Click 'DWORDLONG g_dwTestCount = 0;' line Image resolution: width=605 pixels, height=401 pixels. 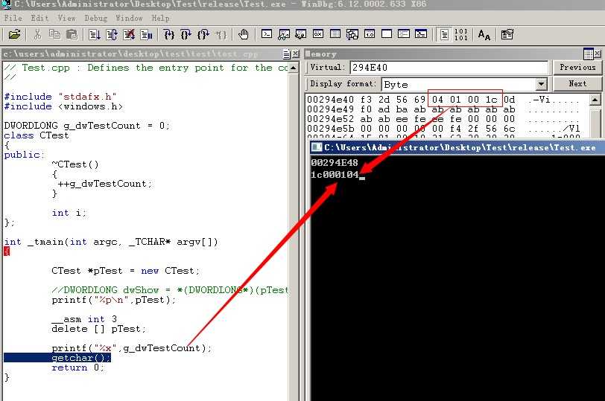86,126
